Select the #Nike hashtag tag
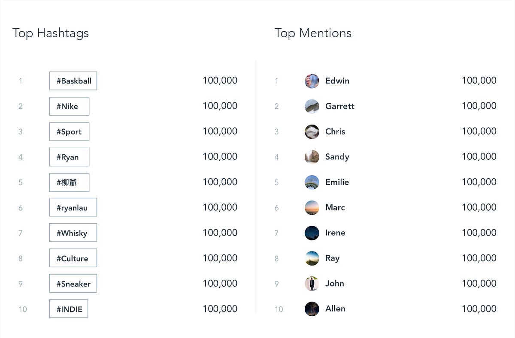This screenshot has height=338, width=515. pos(70,106)
